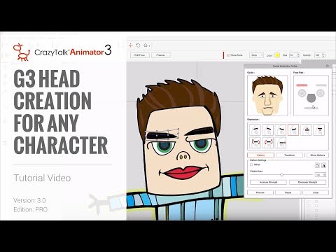This screenshot has height=252, width=336.
Task: Click the Increase Strength button
Action: click(268, 182)
